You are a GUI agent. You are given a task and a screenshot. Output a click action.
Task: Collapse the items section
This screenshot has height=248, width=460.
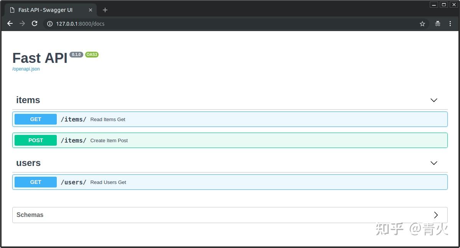coord(434,100)
